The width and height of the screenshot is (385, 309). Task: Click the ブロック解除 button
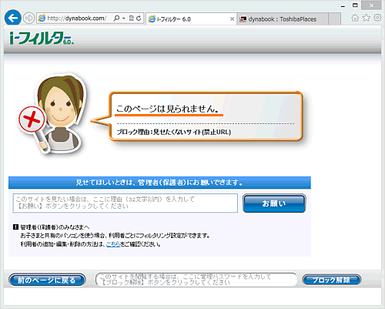332,280
